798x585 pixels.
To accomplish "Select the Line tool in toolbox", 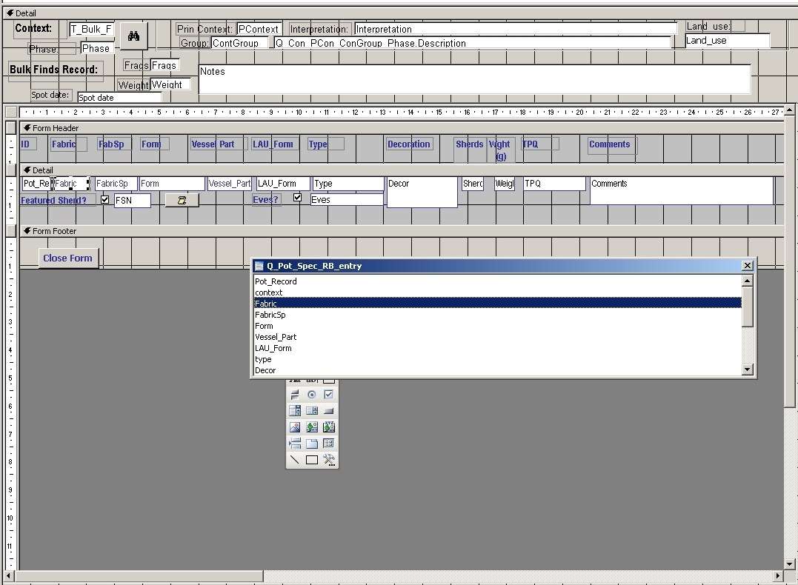I will point(295,460).
